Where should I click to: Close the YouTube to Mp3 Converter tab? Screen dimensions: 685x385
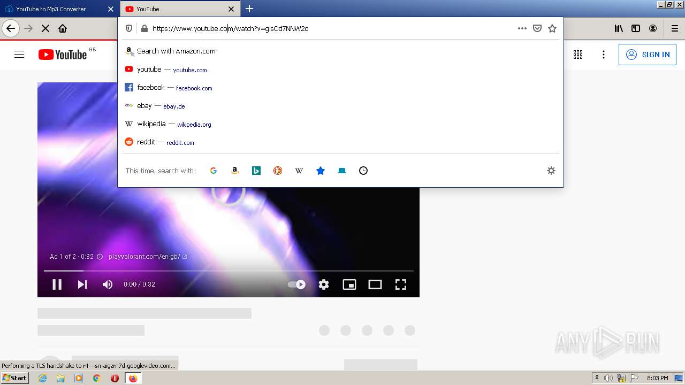[111, 9]
